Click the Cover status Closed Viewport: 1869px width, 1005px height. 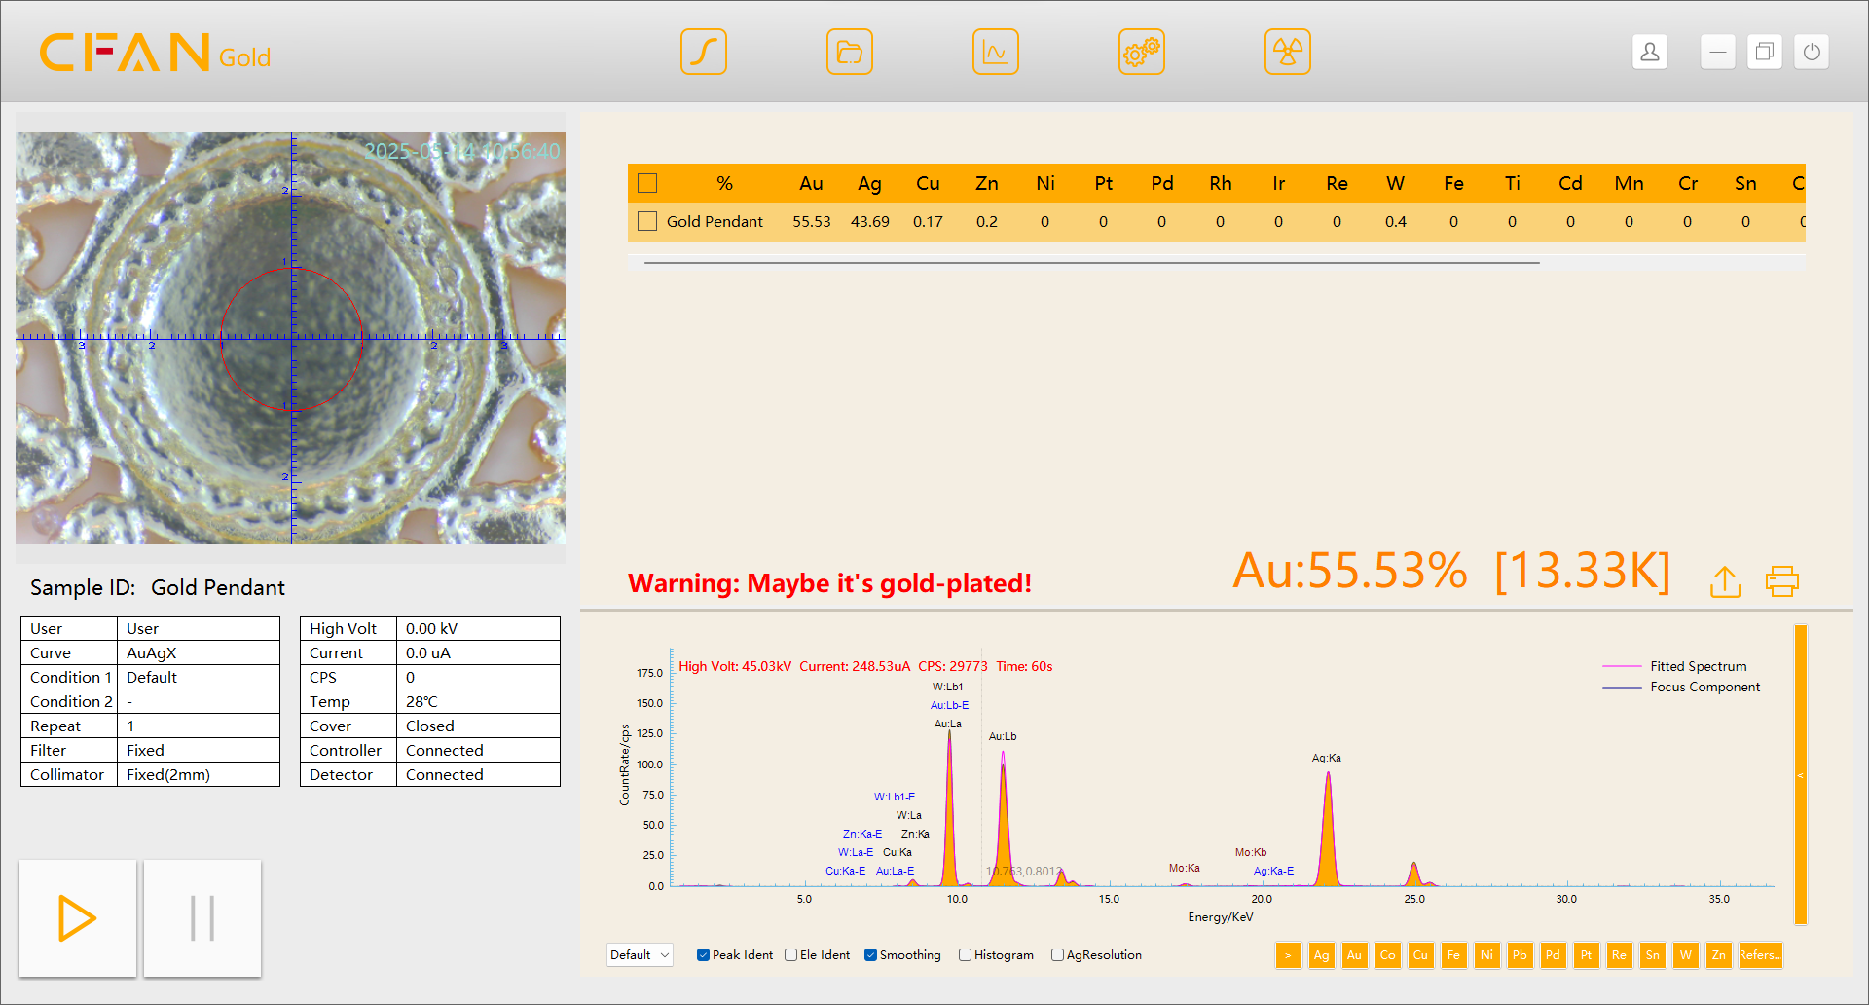pos(478,726)
